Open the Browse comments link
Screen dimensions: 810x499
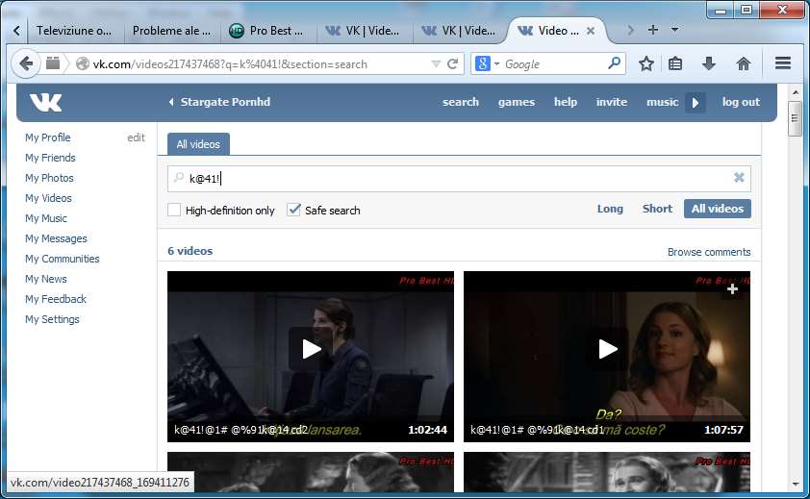tap(708, 252)
